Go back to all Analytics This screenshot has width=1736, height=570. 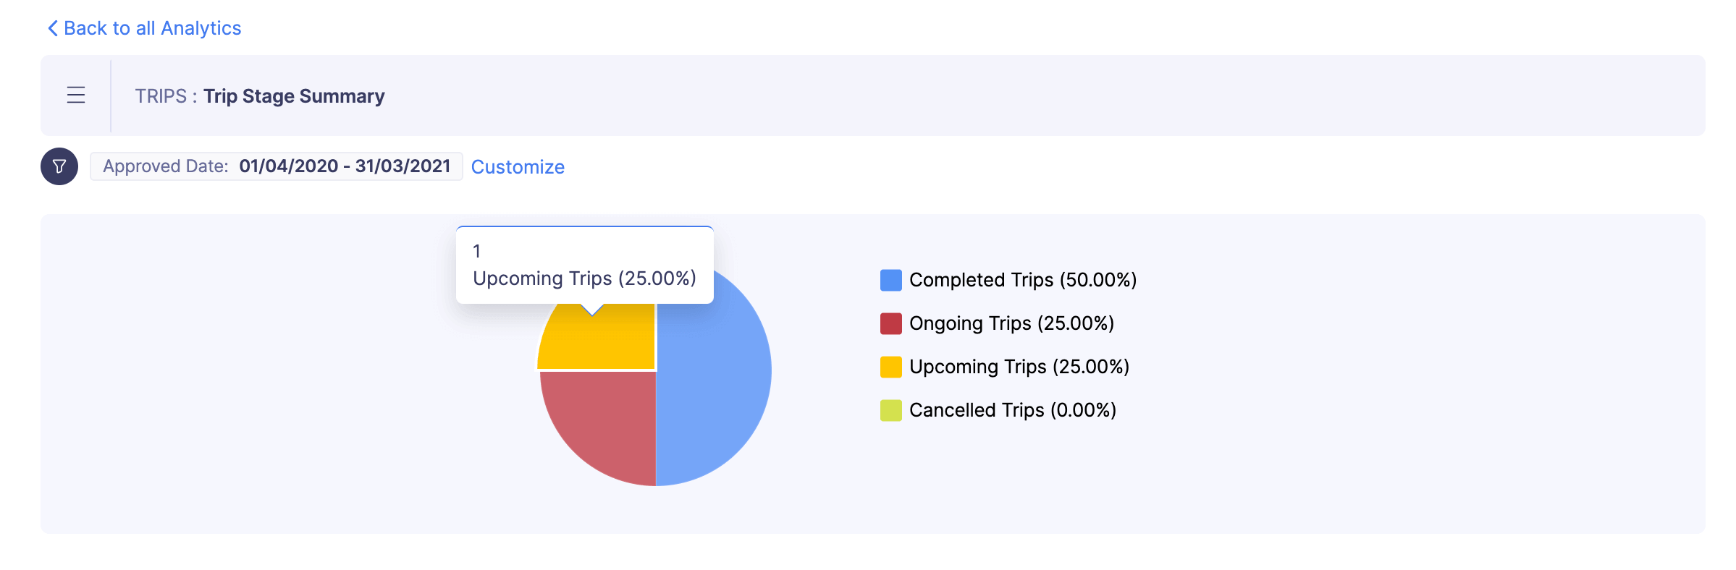pyautogui.click(x=152, y=28)
